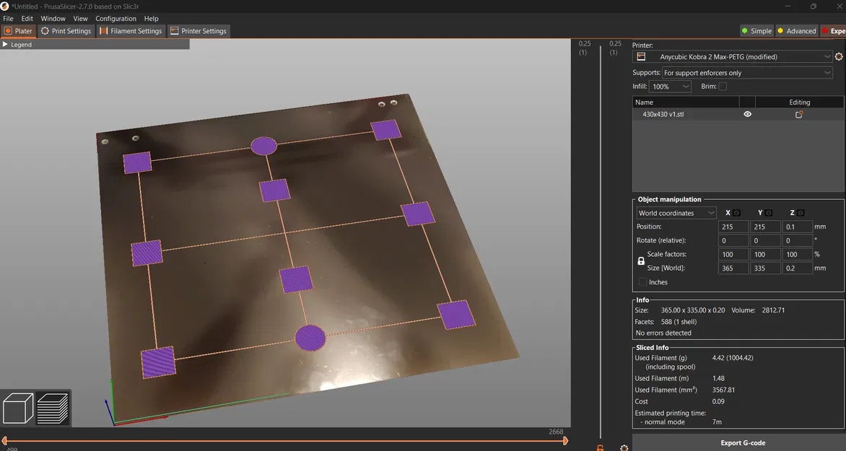This screenshot has width=846, height=451.
Task: Switch to 3D editor view cube icon
Action: pyautogui.click(x=19, y=408)
